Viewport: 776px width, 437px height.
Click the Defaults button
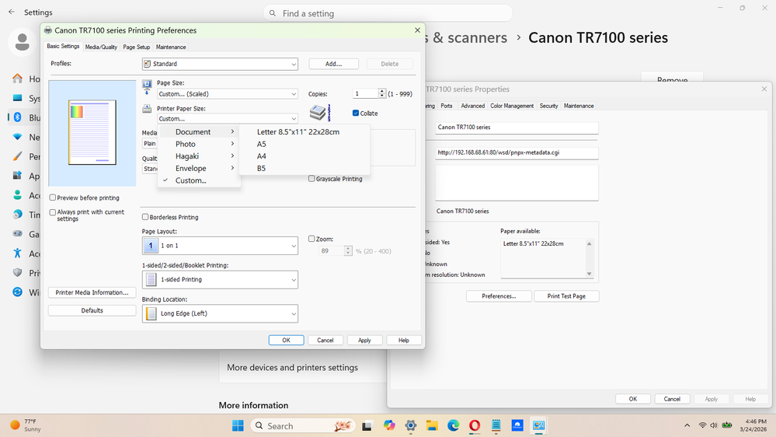coord(92,311)
